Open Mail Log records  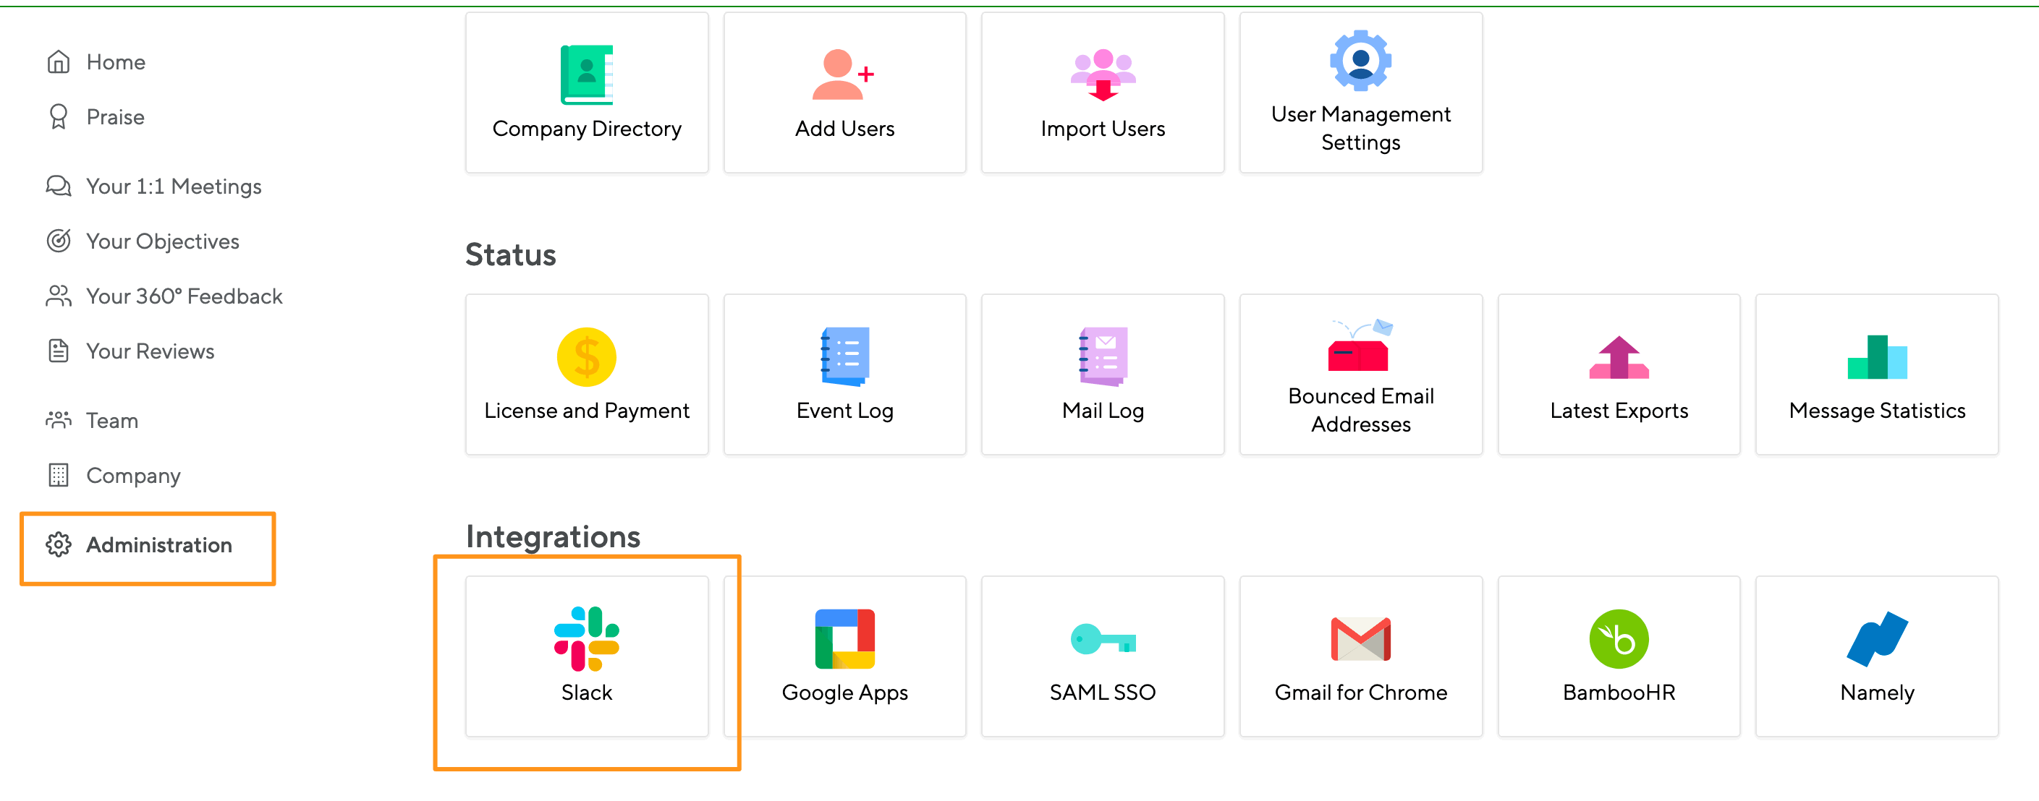tap(1101, 375)
